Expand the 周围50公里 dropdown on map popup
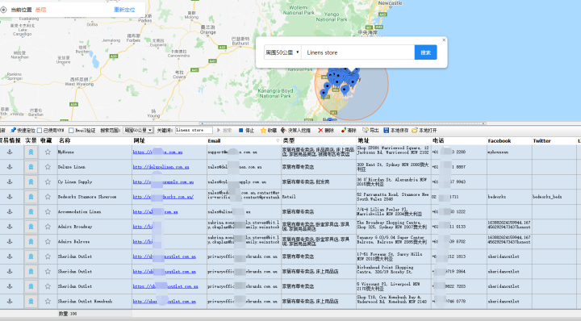 282,52
